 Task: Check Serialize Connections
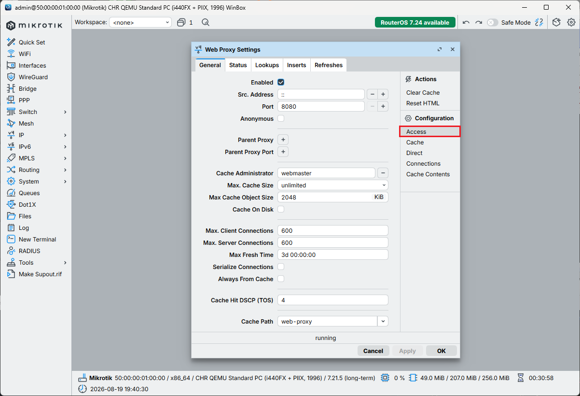tap(281, 267)
